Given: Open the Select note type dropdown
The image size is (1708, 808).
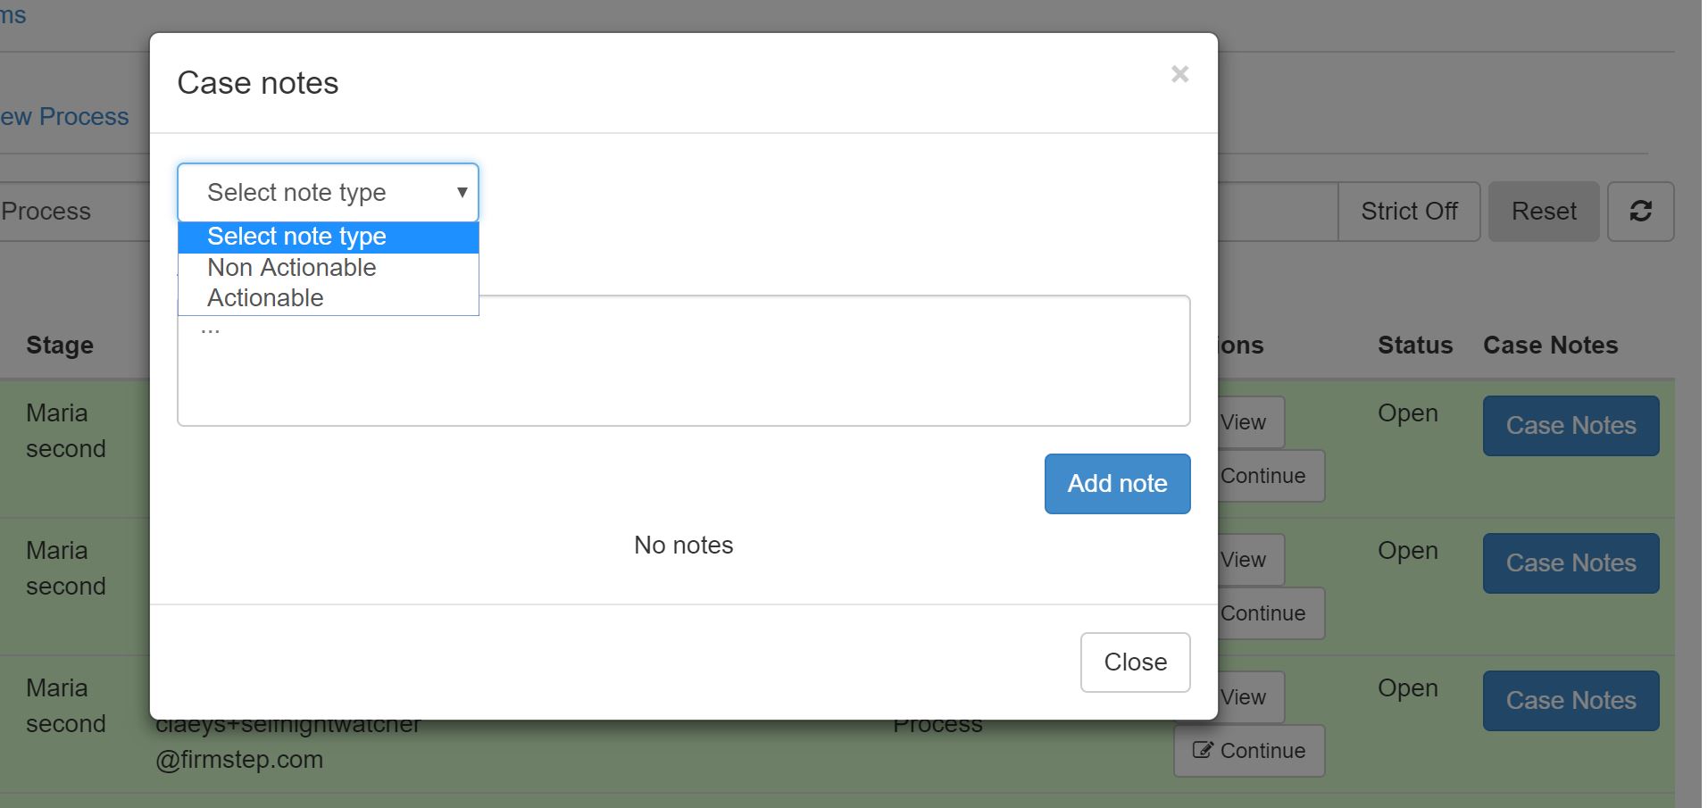Looking at the screenshot, I should pyautogui.click(x=328, y=193).
